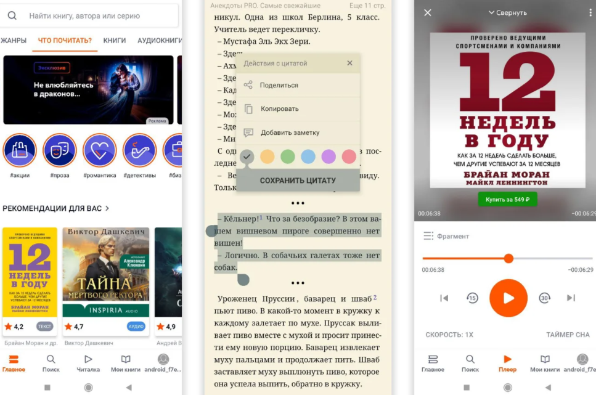Screen dimensions: 596x395
Task: Switch to the КНИГИ tab
Action: (x=115, y=40)
